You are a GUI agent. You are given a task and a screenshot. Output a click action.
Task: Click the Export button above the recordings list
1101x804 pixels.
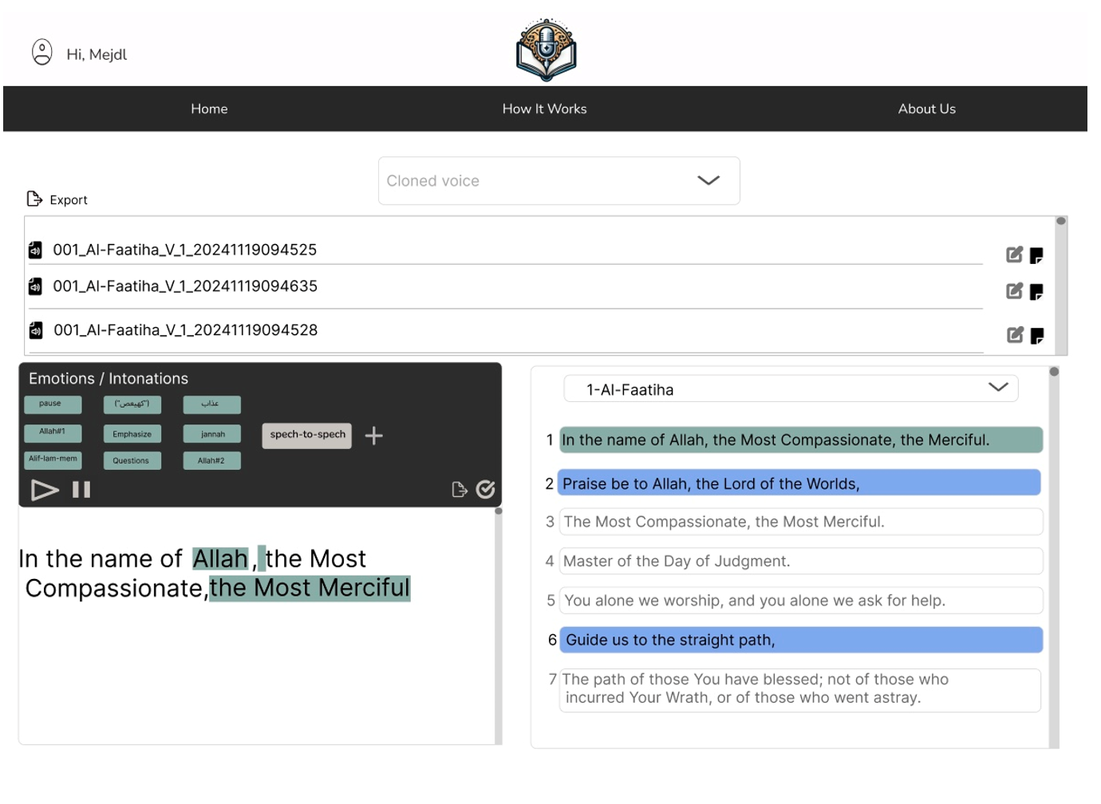[x=57, y=199]
